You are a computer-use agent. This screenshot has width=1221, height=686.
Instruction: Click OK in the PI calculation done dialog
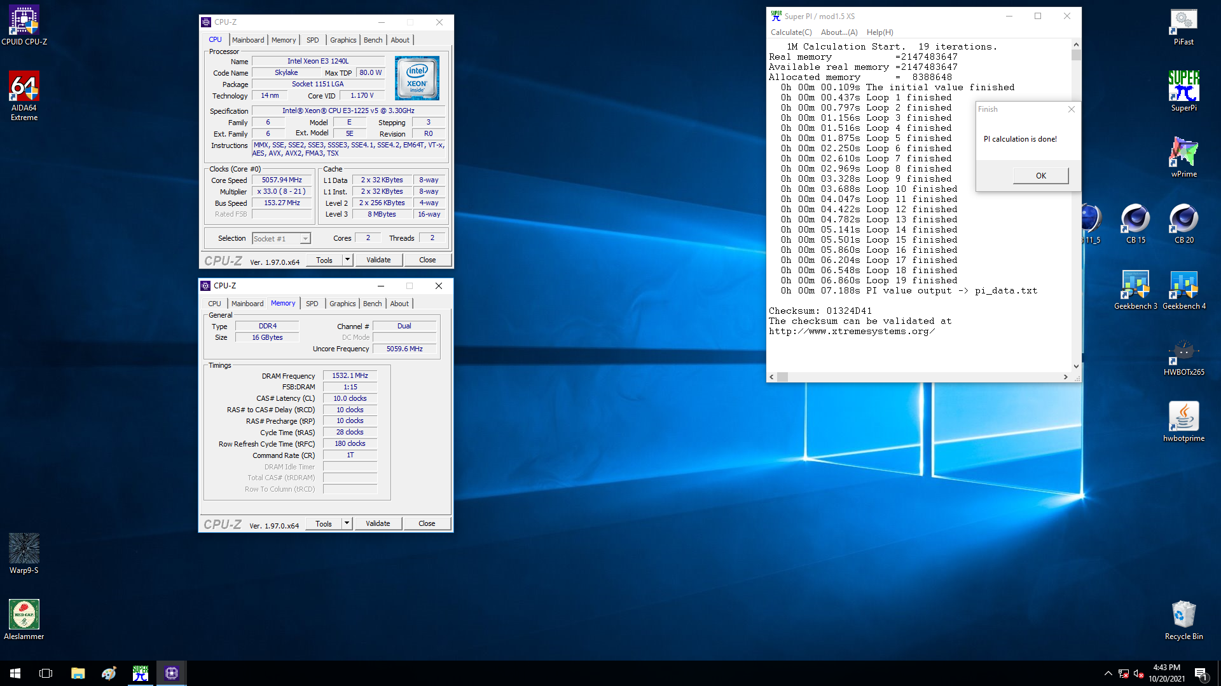point(1041,176)
